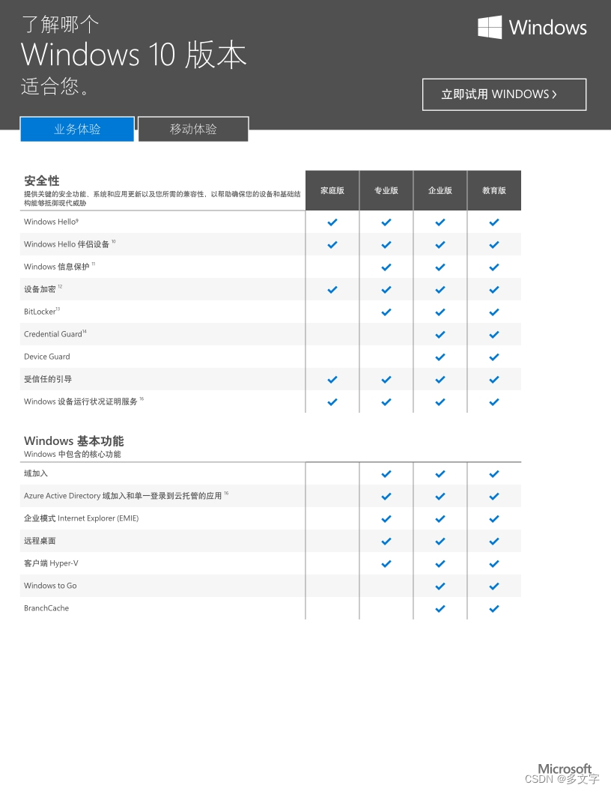The height and width of the screenshot is (791, 611).
Task: Click the 家庭版 column header
Action: click(332, 190)
